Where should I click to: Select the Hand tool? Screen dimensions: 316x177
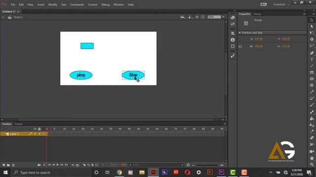[x=312, y=158]
